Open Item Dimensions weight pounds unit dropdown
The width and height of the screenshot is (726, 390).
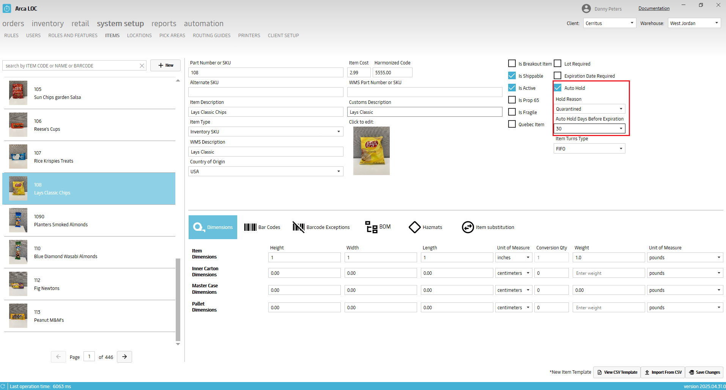pos(685,257)
